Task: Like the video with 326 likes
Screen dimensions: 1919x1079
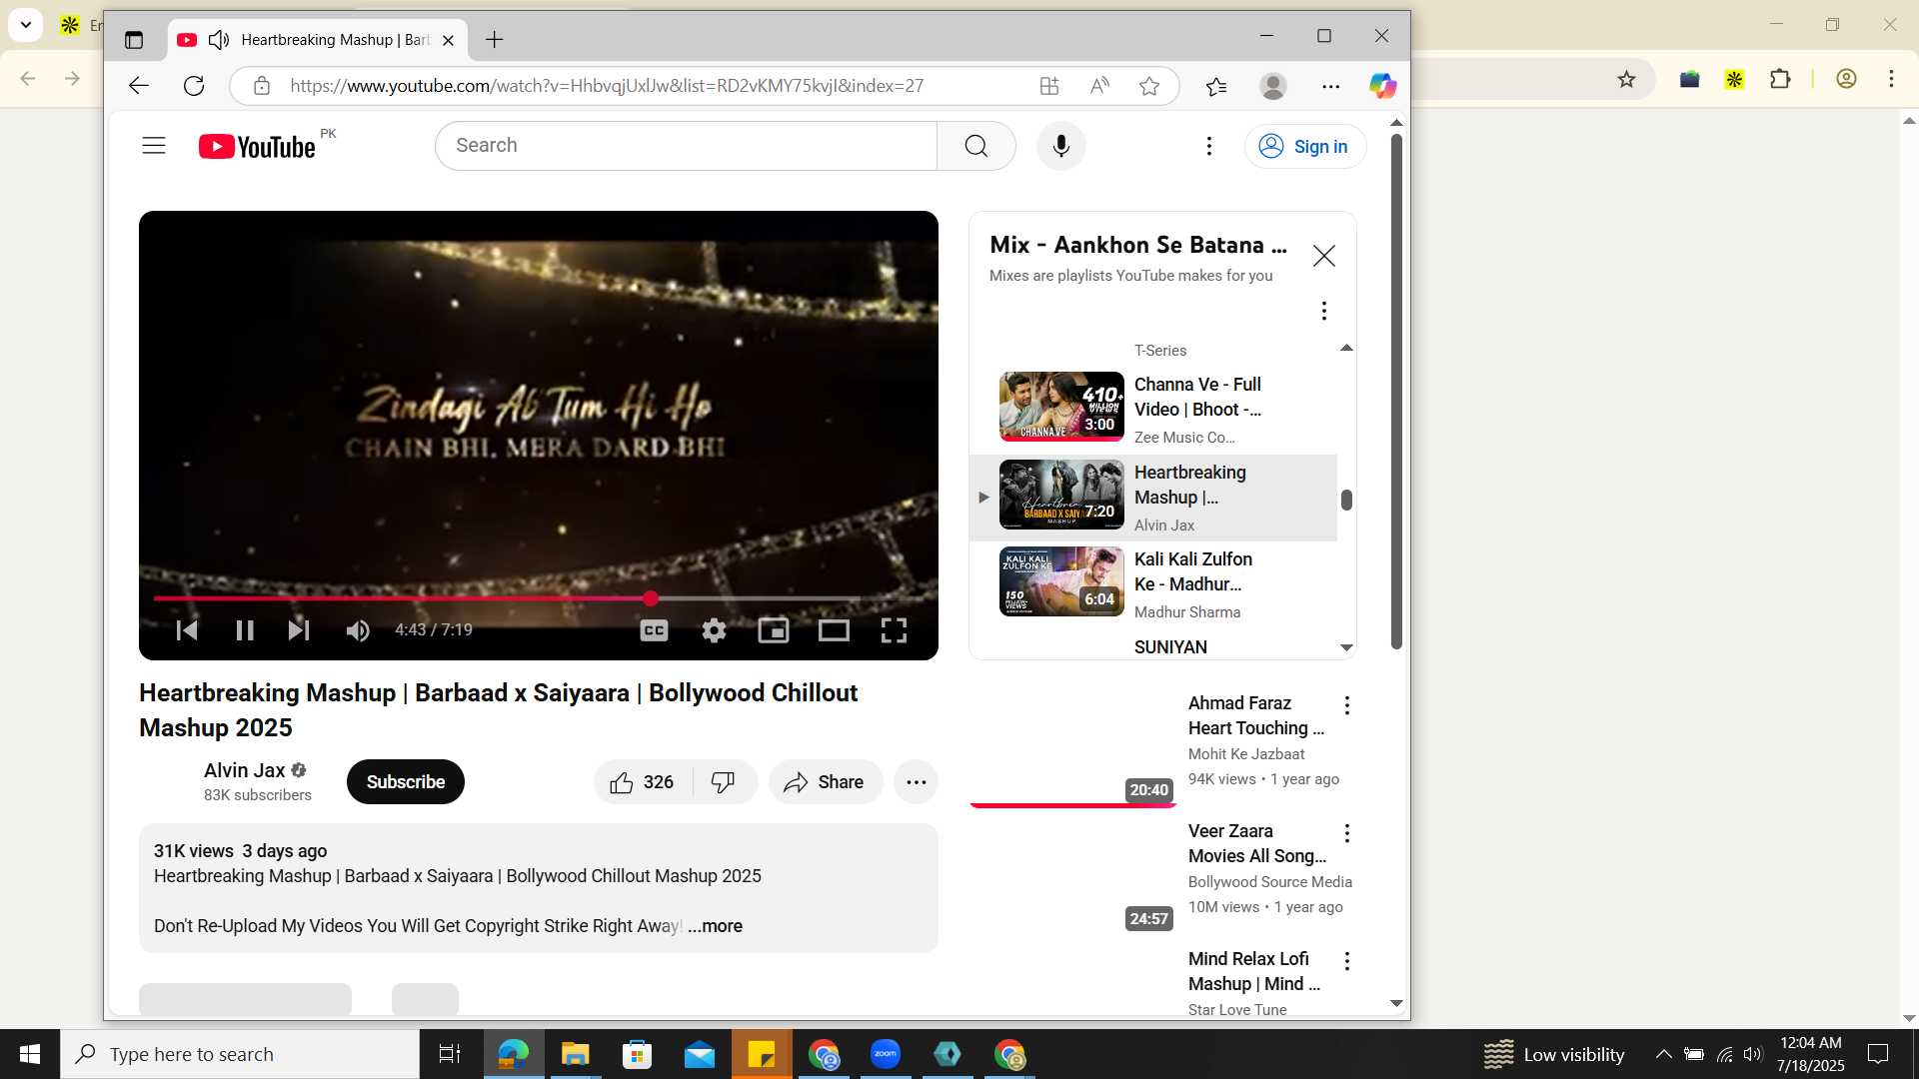Action: [x=644, y=782]
